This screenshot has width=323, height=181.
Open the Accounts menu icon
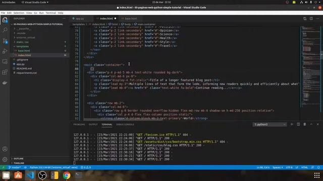[x=5, y=149]
